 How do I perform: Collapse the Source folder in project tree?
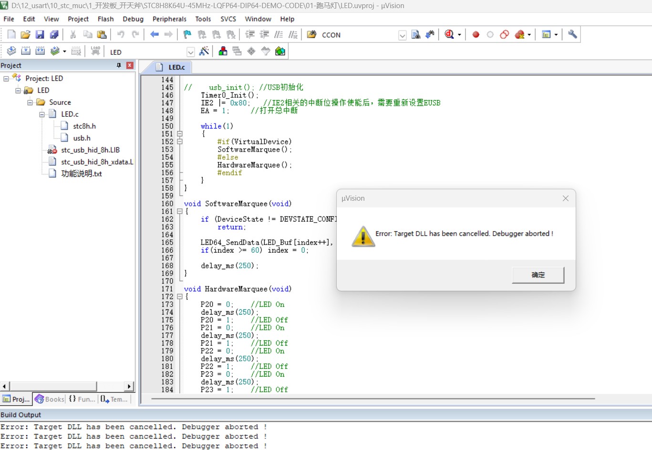(x=30, y=102)
